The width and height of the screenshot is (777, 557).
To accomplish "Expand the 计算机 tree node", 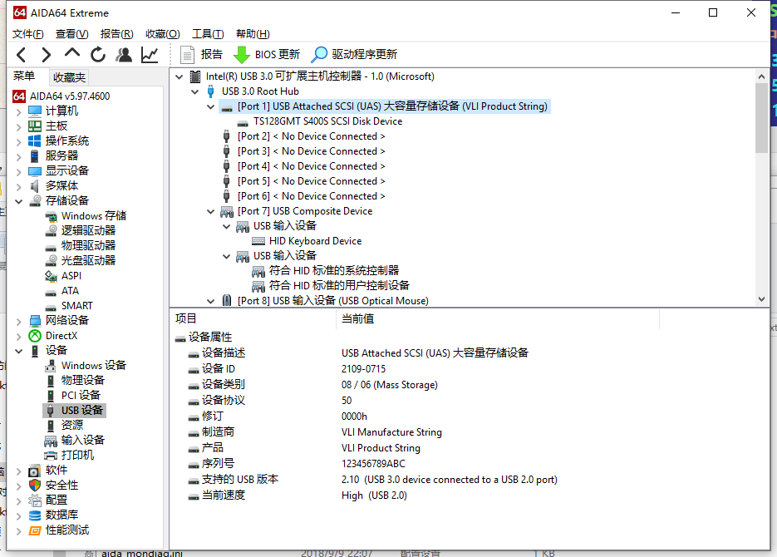I will (19, 112).
